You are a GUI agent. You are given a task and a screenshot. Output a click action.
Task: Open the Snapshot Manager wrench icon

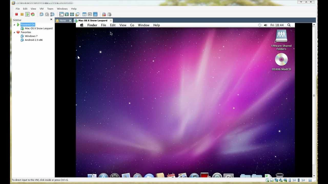point(52,14)
